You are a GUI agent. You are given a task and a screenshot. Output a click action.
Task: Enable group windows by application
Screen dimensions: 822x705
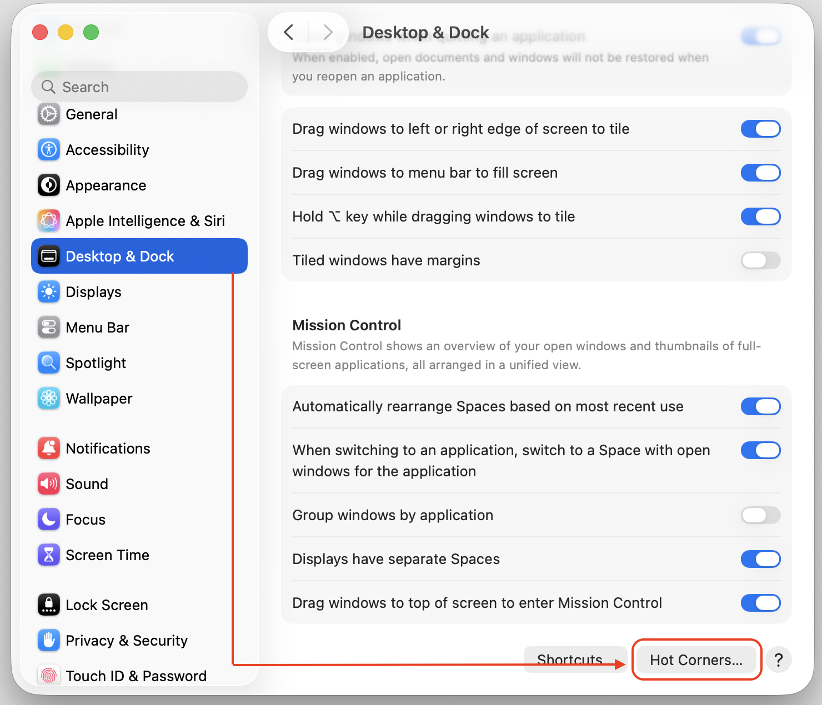tap(761, 515)
